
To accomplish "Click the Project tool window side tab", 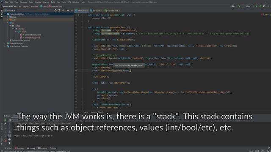I will click(2, 14).
